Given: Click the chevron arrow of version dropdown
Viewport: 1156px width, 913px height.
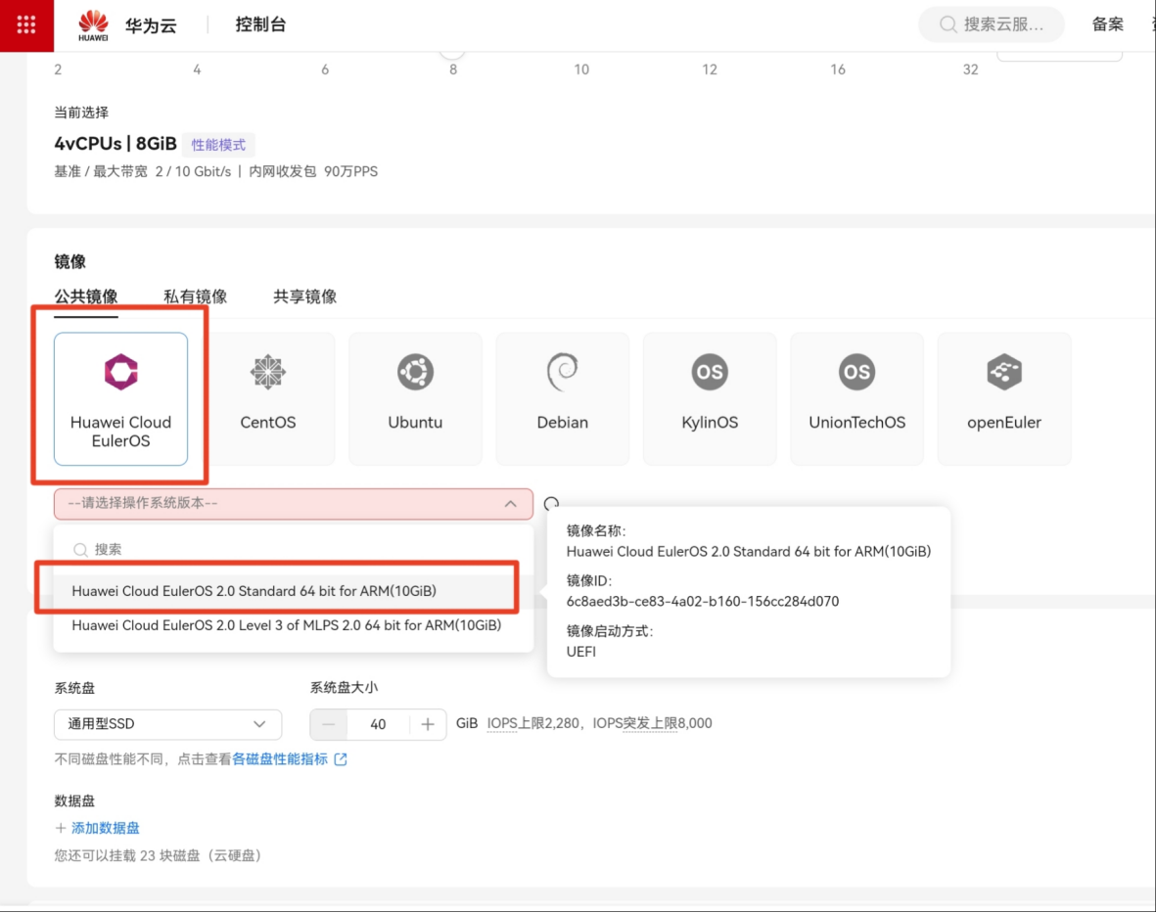Looking at the screenshot, I should pyautogui.click(x=510, y=504).
